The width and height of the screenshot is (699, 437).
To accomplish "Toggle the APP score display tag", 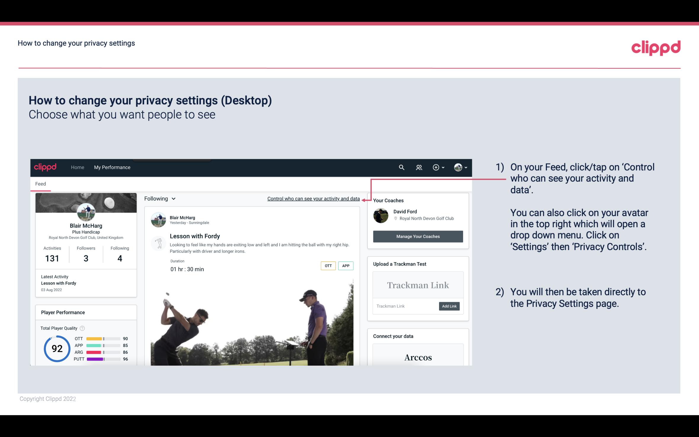I will point(346,265).
